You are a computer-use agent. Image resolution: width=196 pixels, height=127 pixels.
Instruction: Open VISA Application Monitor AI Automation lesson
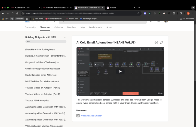[x=44, y=126]
